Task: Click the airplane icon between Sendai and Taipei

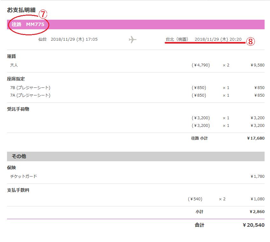Action: point(132,39)
